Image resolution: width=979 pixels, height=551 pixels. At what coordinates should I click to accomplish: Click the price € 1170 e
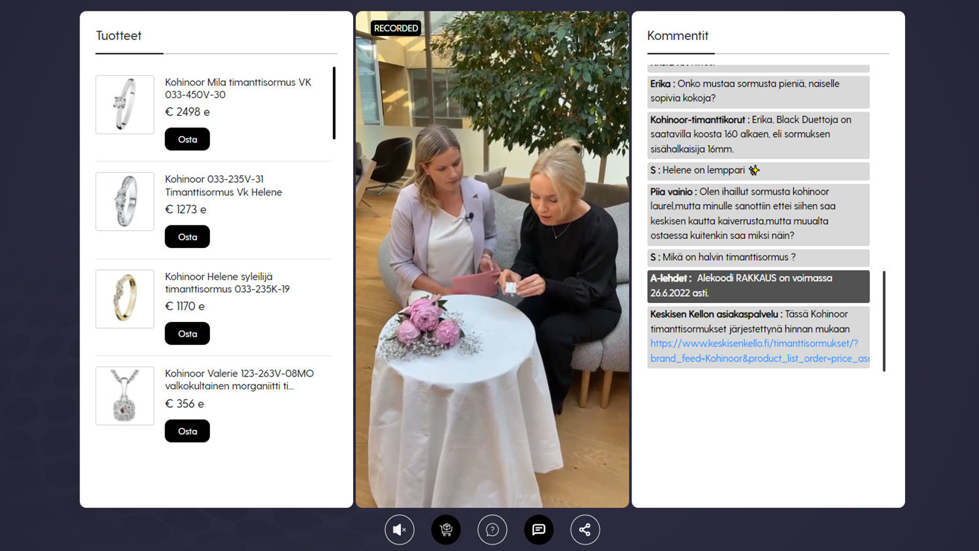click(x=185, y=306)
